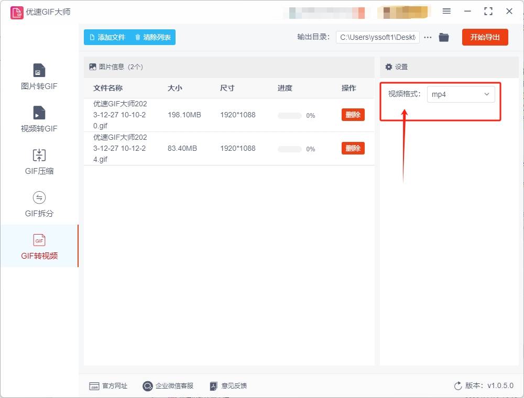Image resolution: width=524 pixels, height=398 pixels.
Task: Switch to the 图片转GIF tool
Action: tap(39, 75)
